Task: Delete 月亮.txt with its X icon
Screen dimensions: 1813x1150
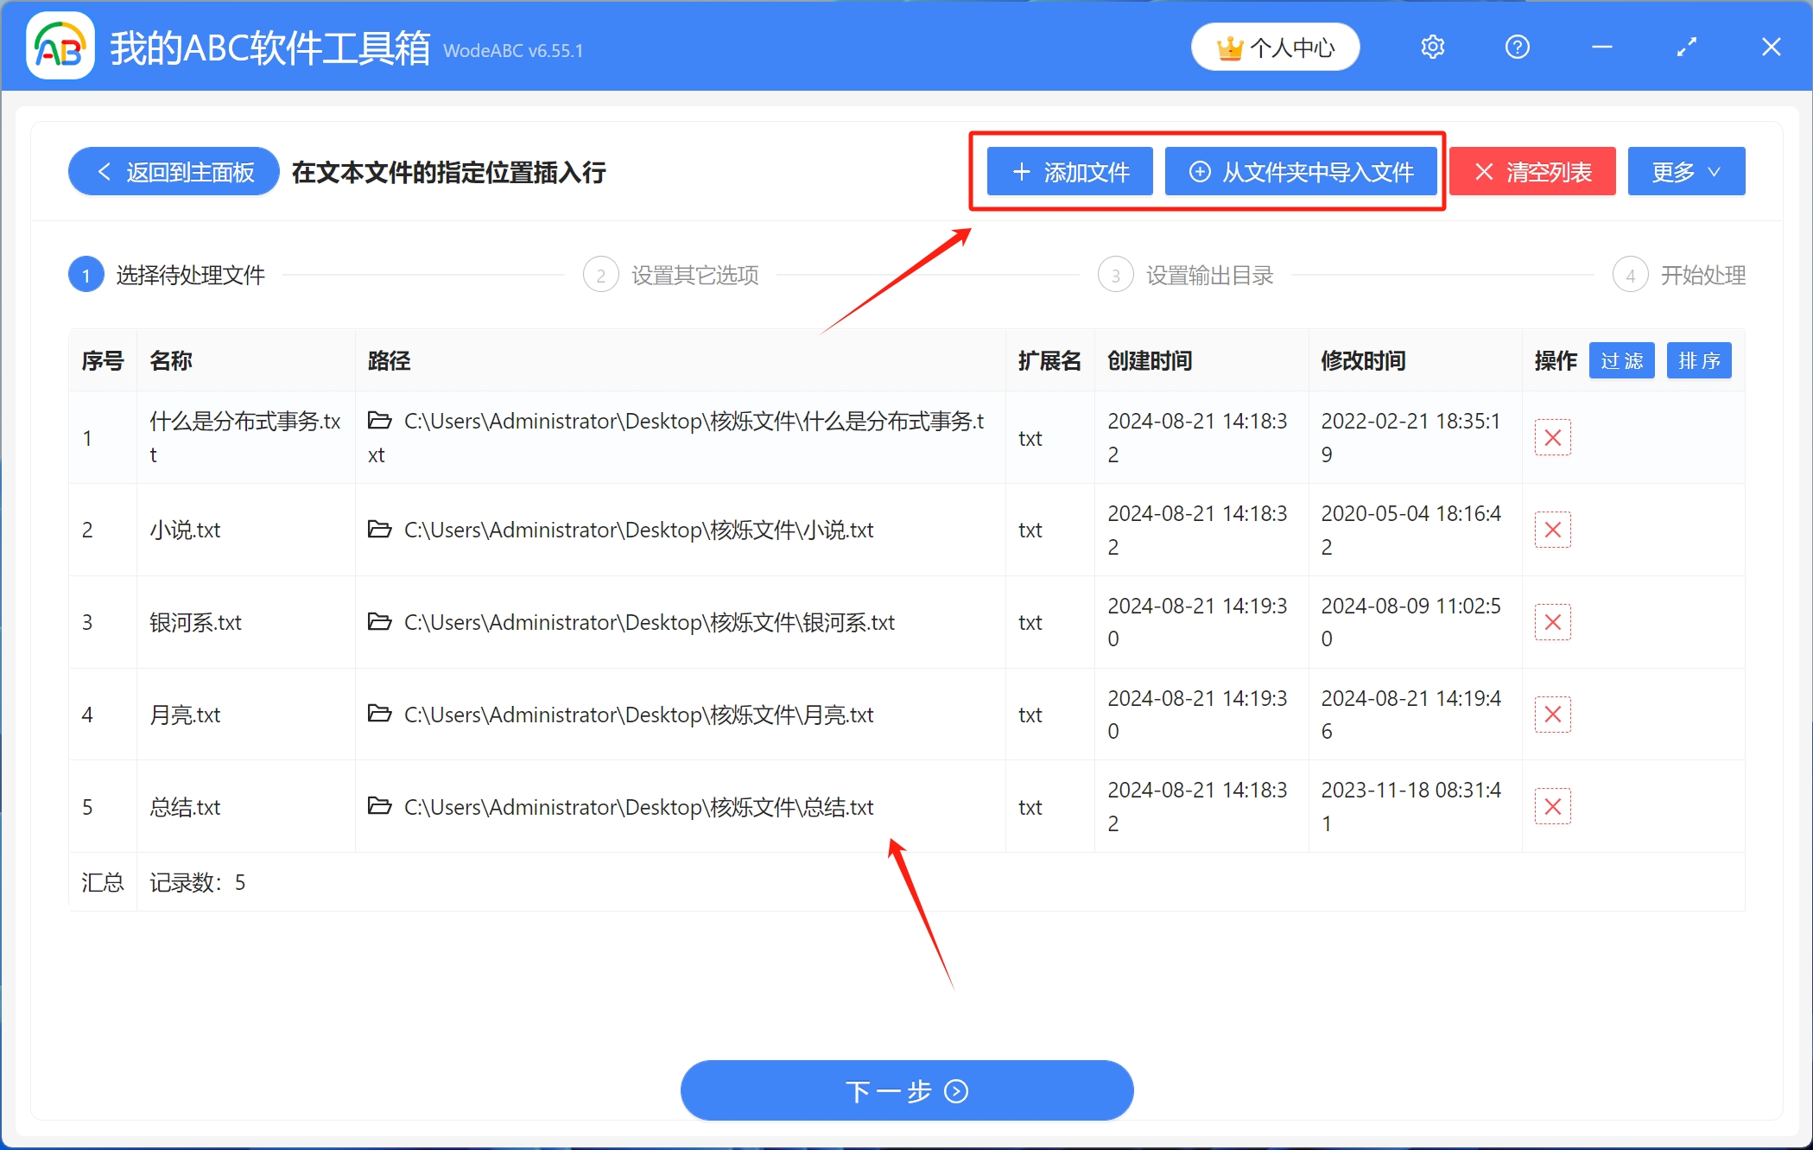Action: 1552,714
